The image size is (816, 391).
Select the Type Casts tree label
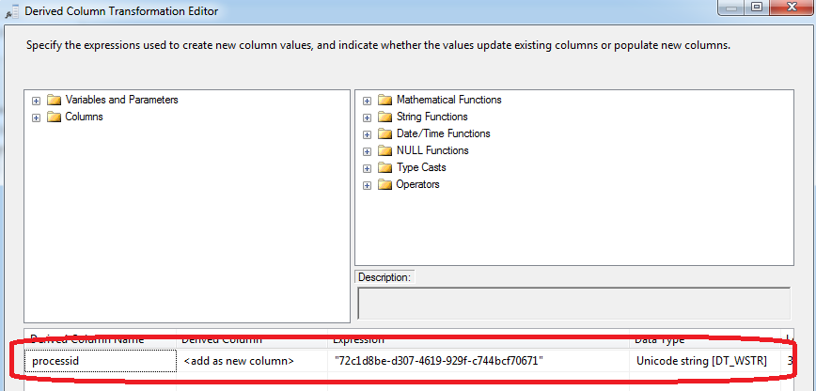point(421,167)
